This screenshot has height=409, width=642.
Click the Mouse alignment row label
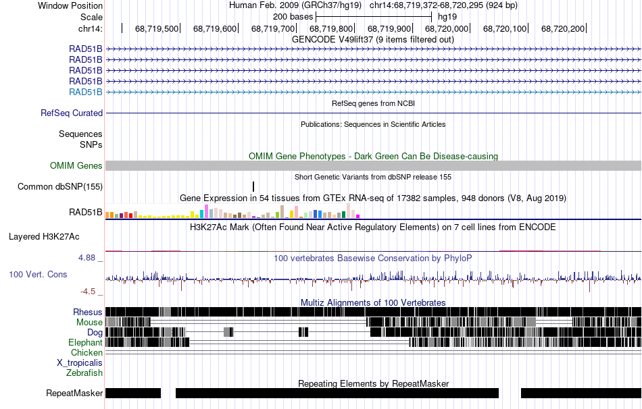tap(89, 323)
